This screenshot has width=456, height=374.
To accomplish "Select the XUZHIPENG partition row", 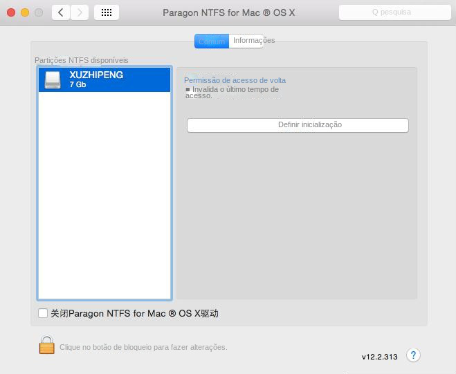I will [x=104, y=80].
